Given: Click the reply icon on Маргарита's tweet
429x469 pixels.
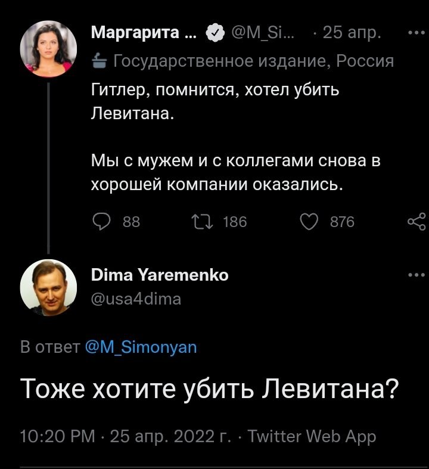Looking at the screenshot, I should pos(102,222).
